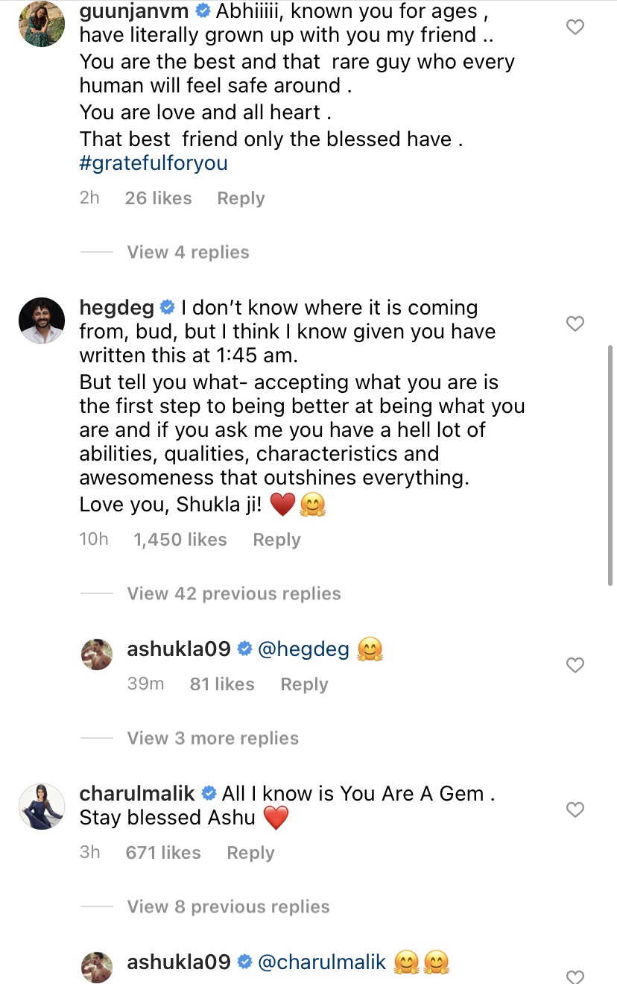
Task: Reply to guunjanvm's comment
Action: click(x=241, y=198)
